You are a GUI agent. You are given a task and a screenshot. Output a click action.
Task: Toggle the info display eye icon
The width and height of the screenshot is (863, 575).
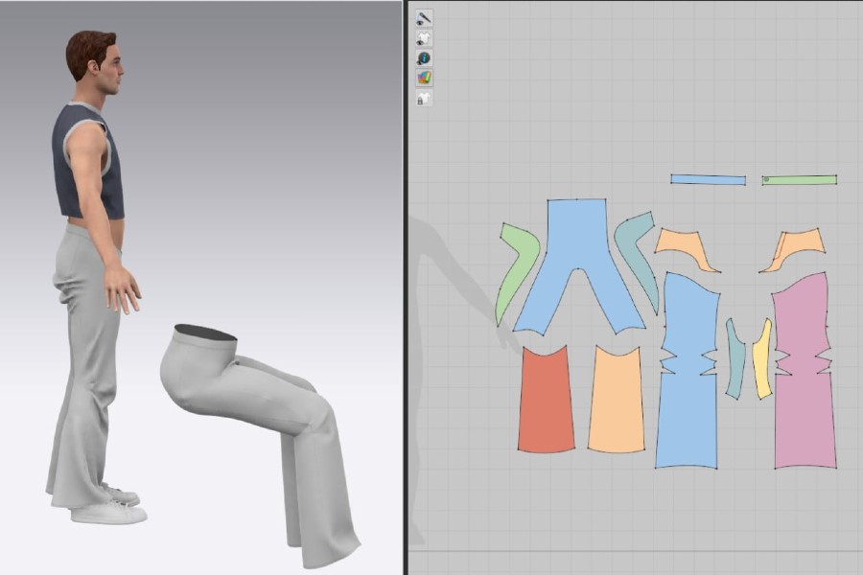point(424,58)
